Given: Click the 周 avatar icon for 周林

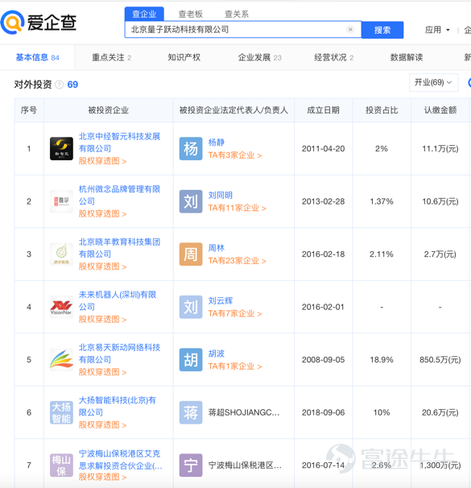Looking at the screenshot, I should (191, 254).
